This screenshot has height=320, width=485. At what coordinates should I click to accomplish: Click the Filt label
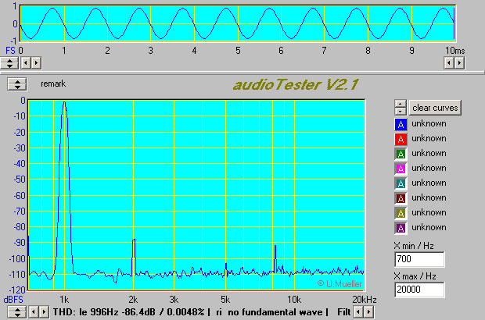(344, 312)
